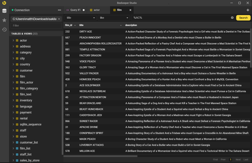Click the film table icon in sidebar

pyautogui.click(x=17, y=76)
